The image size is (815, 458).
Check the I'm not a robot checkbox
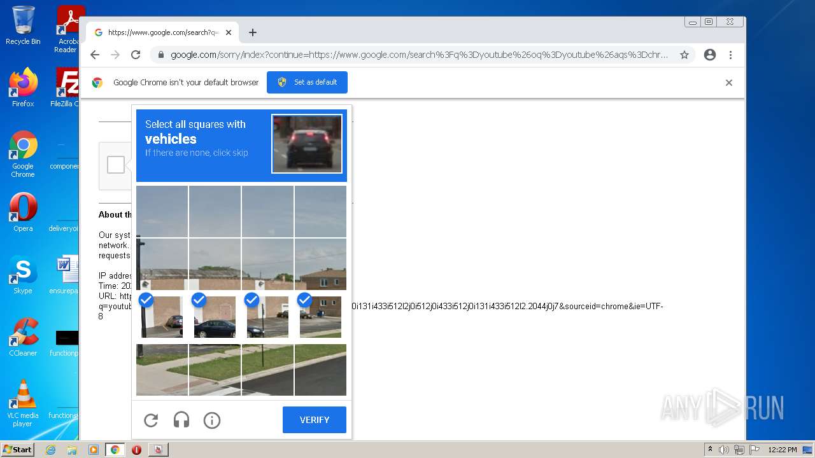click(116, 165)
